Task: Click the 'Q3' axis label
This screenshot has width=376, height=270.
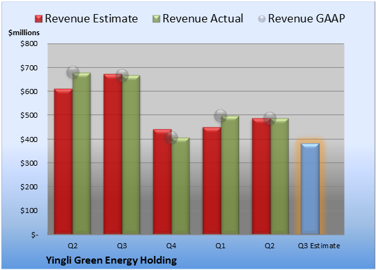Action: pos(121,246)
